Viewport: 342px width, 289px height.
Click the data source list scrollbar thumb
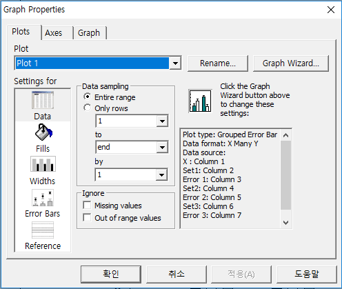click(285, 175)
